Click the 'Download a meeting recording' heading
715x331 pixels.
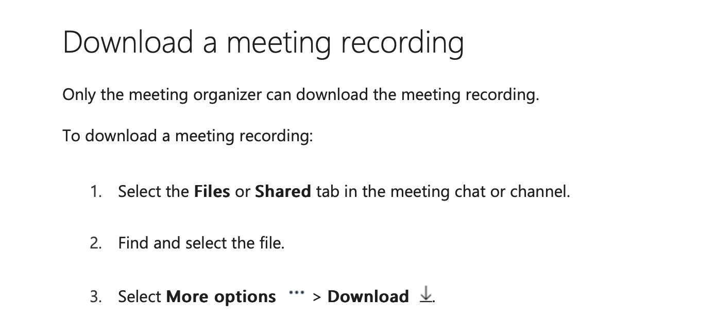(x=263, y=43)
